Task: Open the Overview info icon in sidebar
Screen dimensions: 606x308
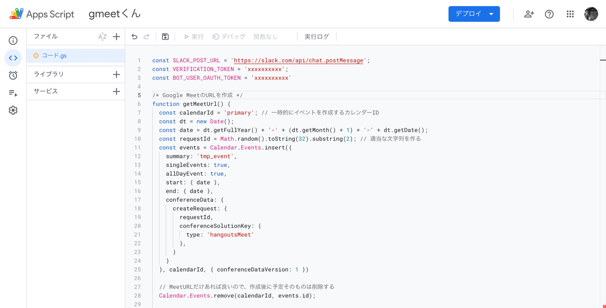Action: pos(13,40)
